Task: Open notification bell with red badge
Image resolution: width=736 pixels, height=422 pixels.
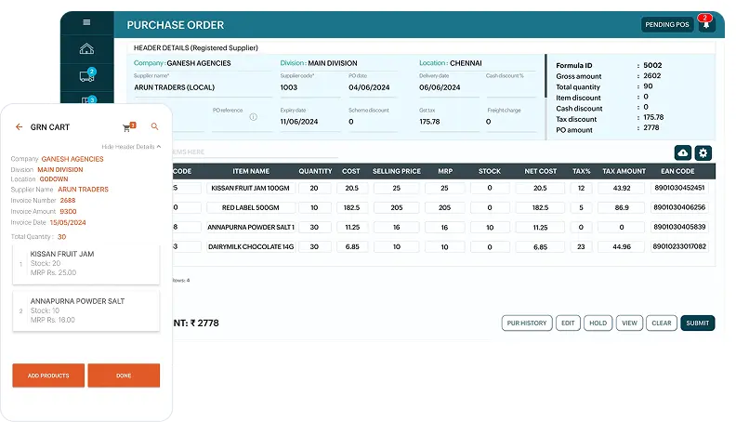Action: click(706, 23)
